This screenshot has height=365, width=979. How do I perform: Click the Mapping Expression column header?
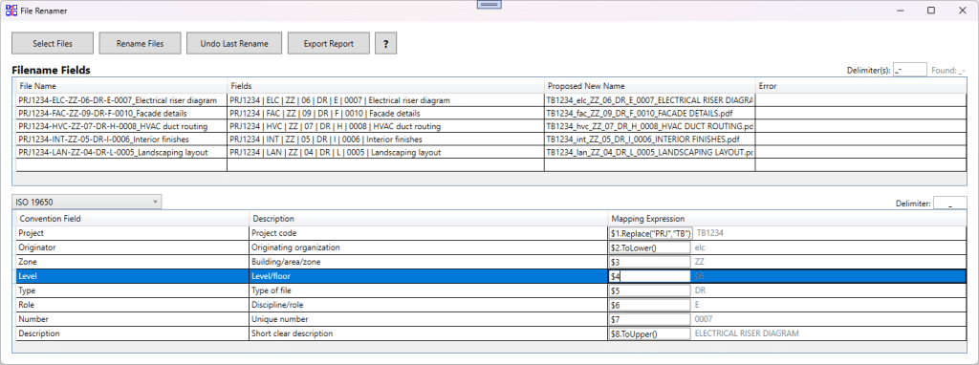(x=787, y=219)
